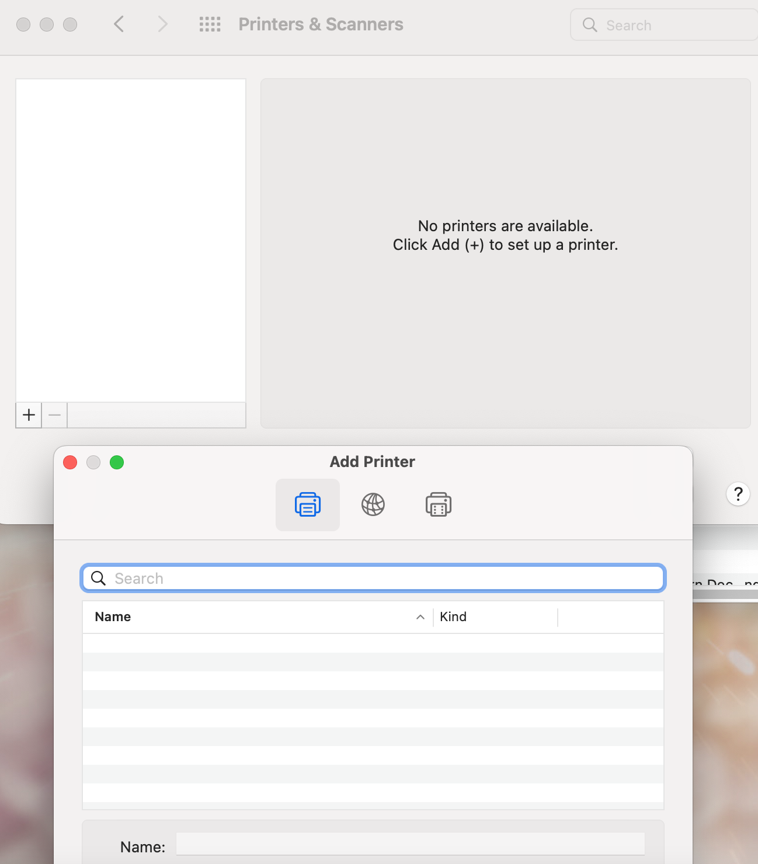The width and height of the screenshot is (758, 864).
Task: Go forward using the right chevron
Action: (x=162, y=25)
